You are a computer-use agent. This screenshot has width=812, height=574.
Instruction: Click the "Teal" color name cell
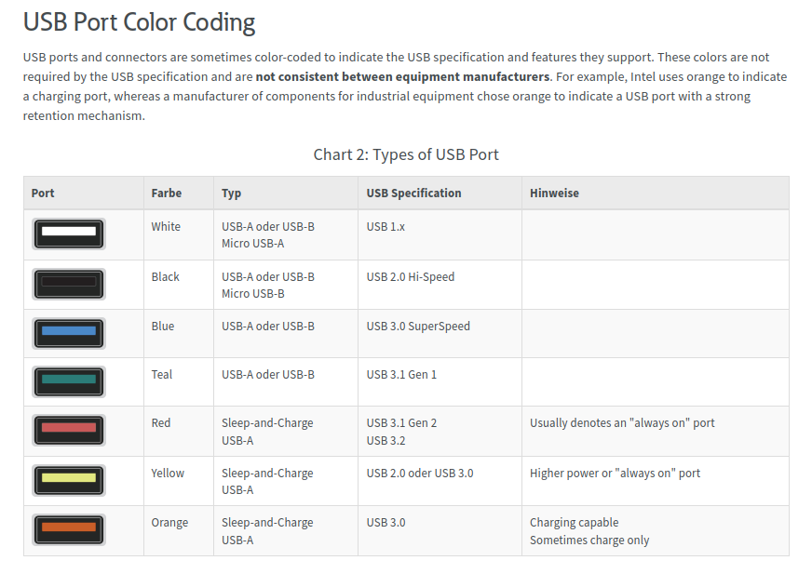point(162,375)
